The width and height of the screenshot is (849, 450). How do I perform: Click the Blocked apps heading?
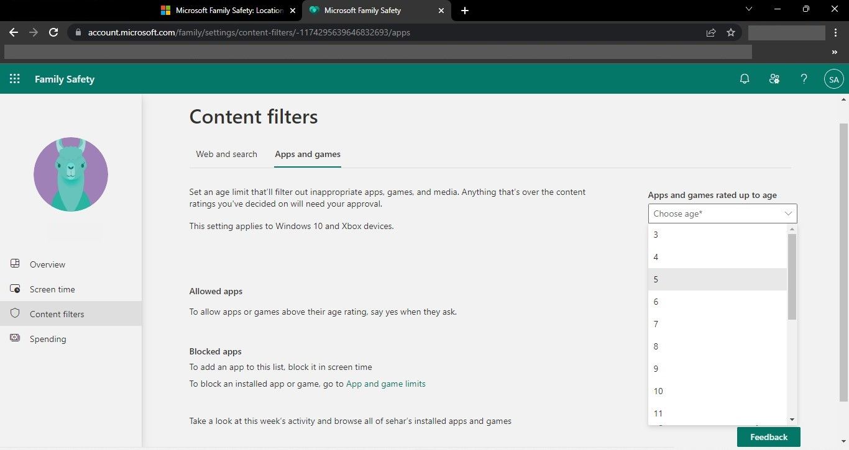[215, 351]
